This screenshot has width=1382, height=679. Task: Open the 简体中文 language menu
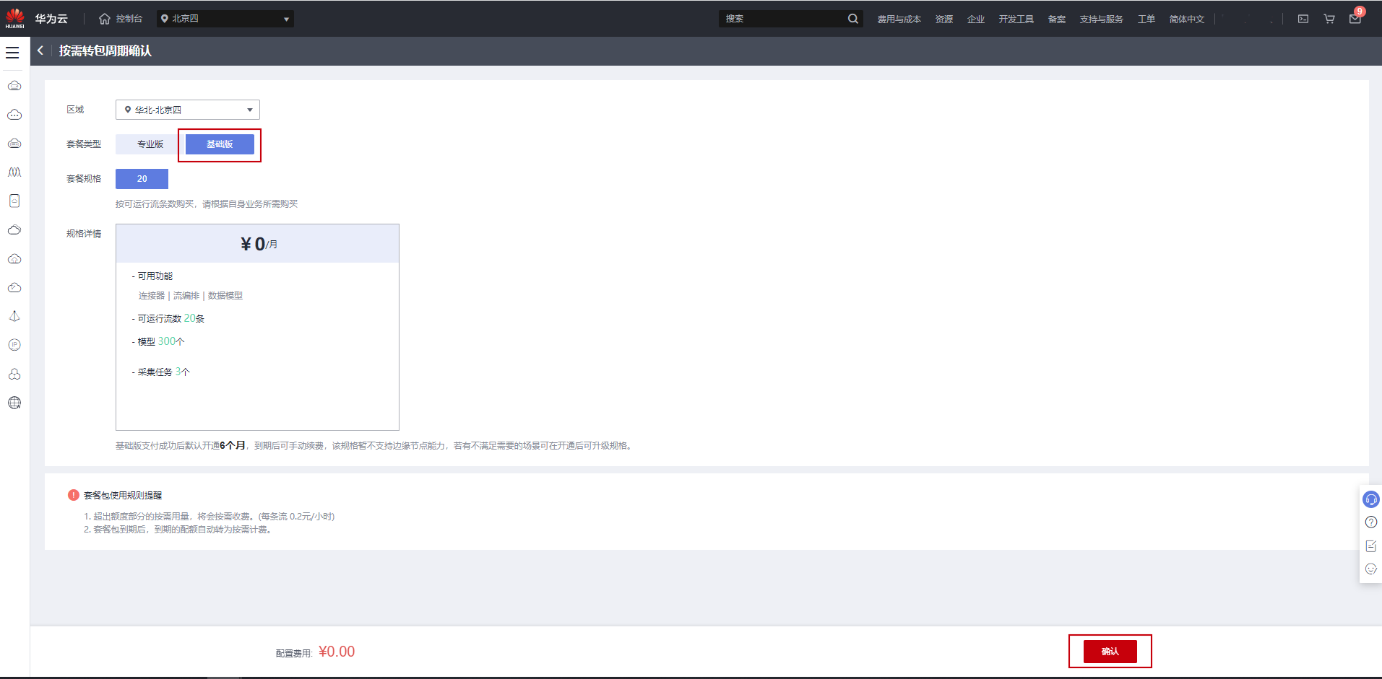(1187, 19)
